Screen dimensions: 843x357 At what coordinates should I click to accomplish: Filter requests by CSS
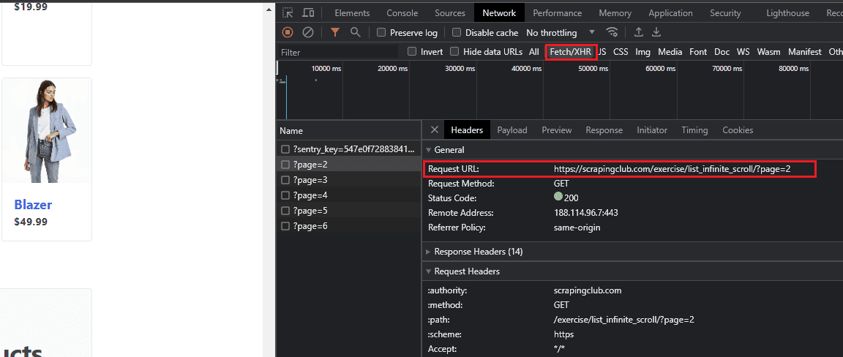click(621, 52)
